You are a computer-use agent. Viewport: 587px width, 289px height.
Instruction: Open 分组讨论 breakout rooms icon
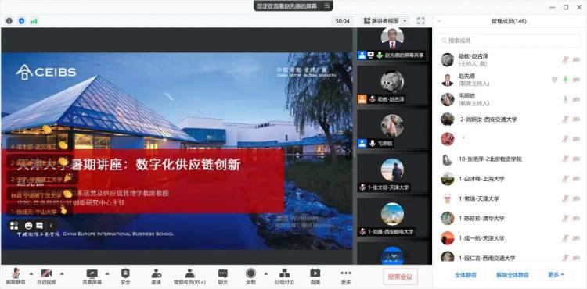[285, 273]
